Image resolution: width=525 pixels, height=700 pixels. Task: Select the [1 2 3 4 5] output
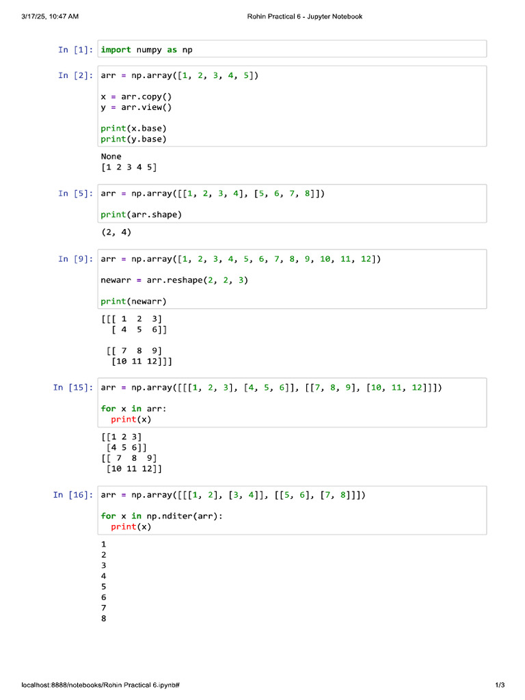click(x=129, y=167)
